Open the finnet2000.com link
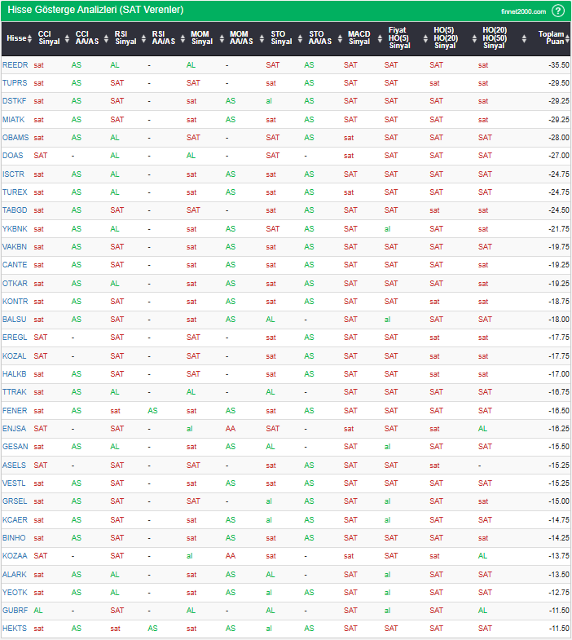The width and height of the screenshot is (572, 640). (524, 11)
